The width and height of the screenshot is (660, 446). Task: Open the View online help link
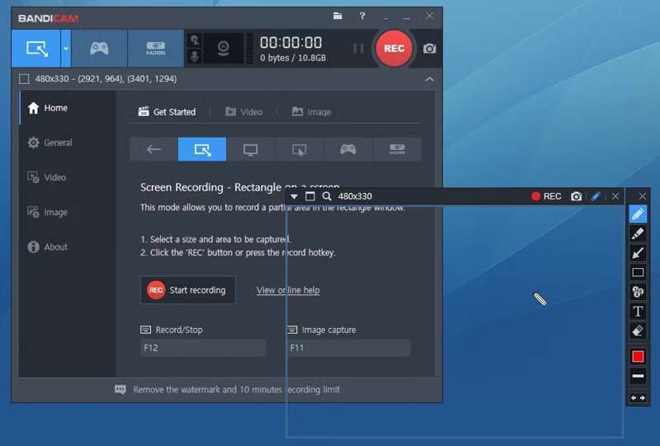[x=288, y=290]
